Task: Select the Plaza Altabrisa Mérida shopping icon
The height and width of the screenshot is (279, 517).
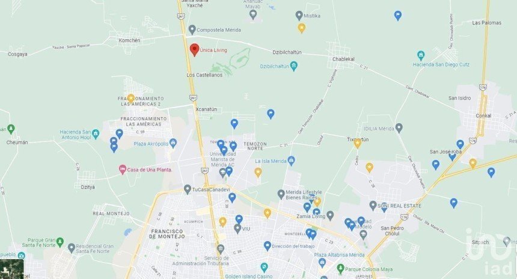Action: pyautogui.click(x=322, y=263)
